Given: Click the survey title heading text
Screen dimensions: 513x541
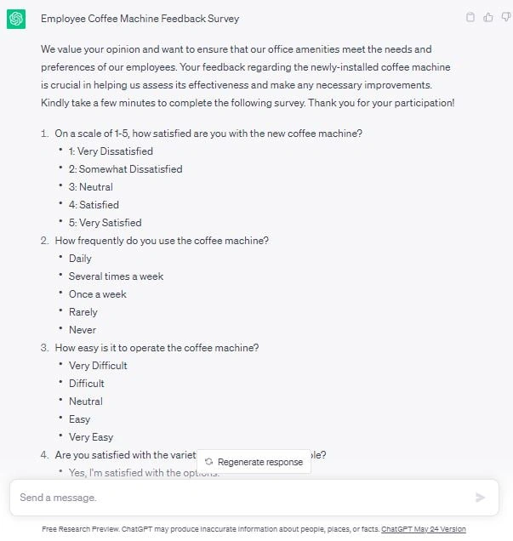Looking at the screenshot, I should click(x=140, y=18).
